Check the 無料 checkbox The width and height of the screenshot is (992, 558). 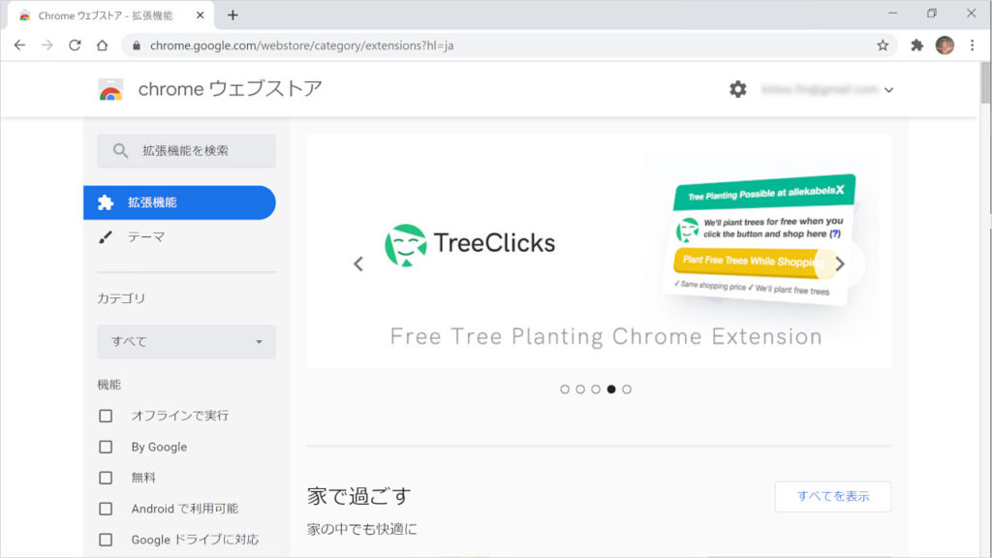point(104,477)
